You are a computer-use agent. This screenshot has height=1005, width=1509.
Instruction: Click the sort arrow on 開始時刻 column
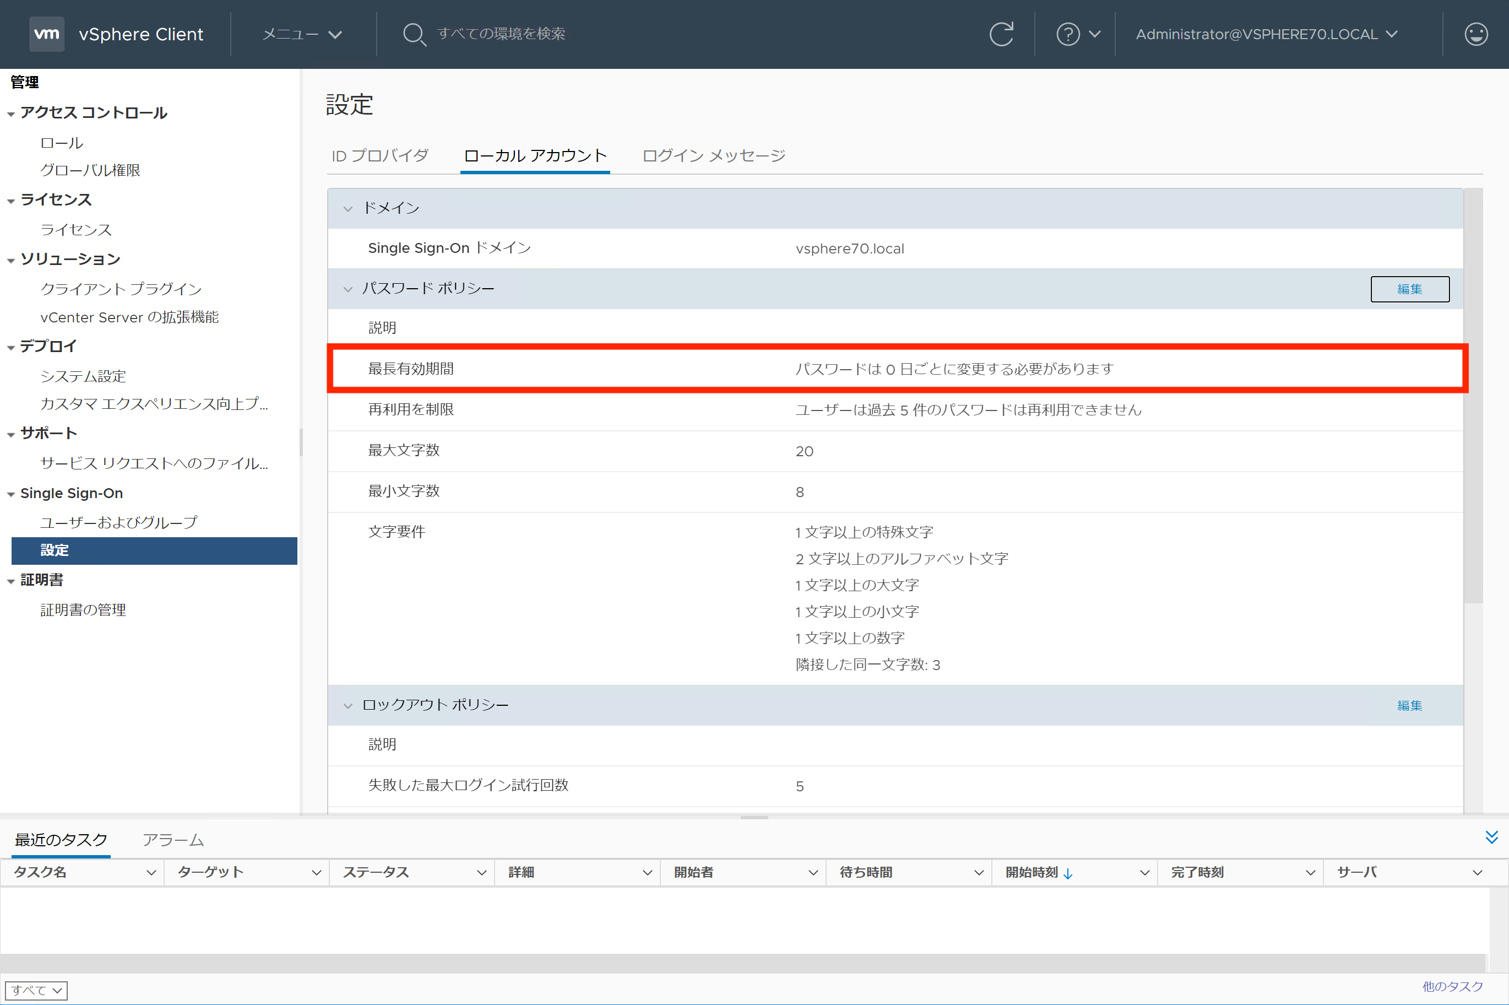tap(1068, 873)
